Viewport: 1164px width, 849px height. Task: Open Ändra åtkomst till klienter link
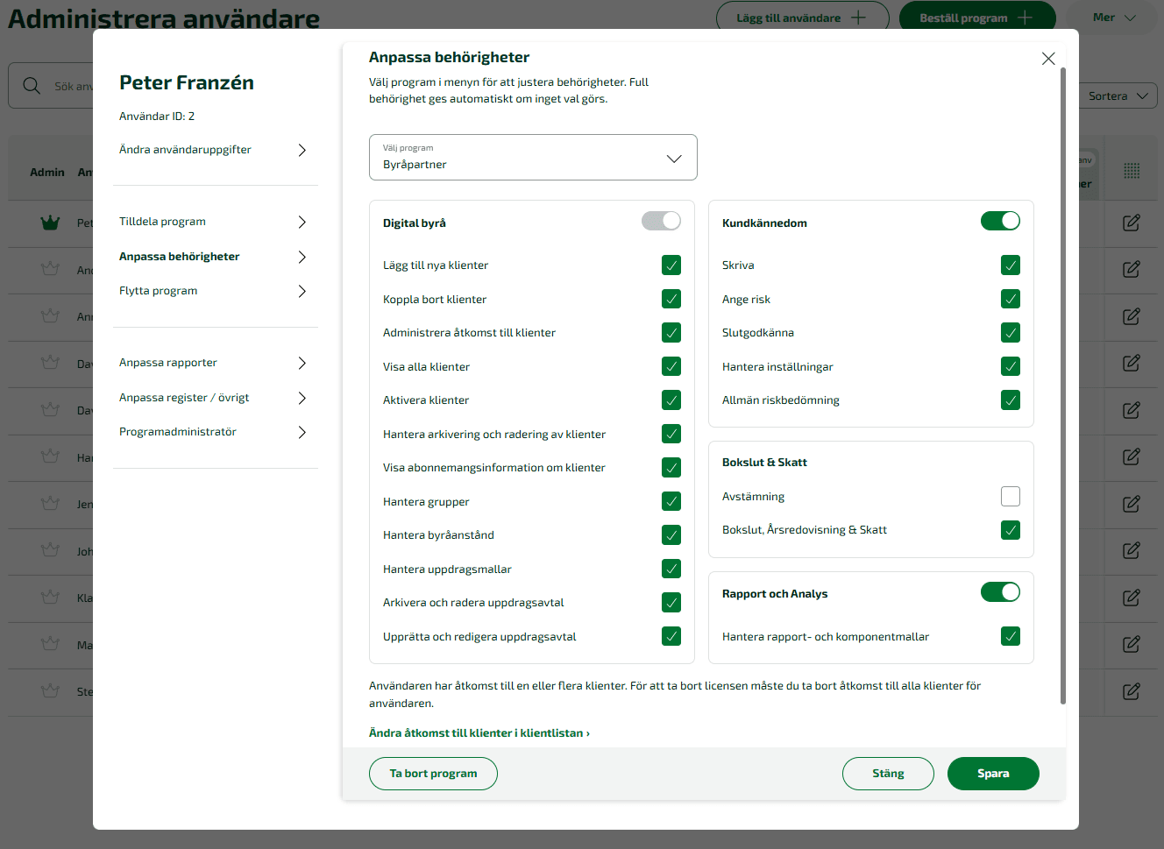[479, 733]
